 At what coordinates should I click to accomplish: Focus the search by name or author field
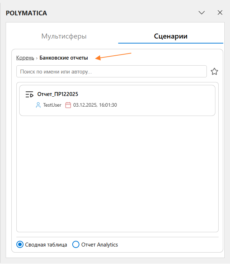tap(111, 71)
